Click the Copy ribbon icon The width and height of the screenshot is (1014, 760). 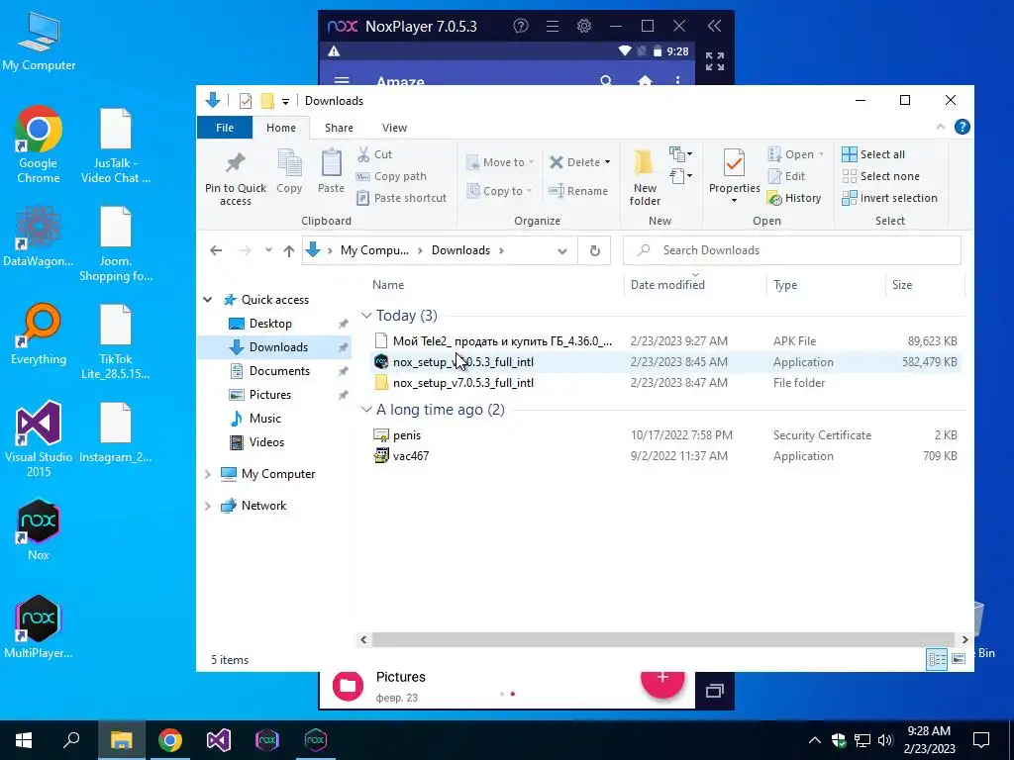(289, 171)
